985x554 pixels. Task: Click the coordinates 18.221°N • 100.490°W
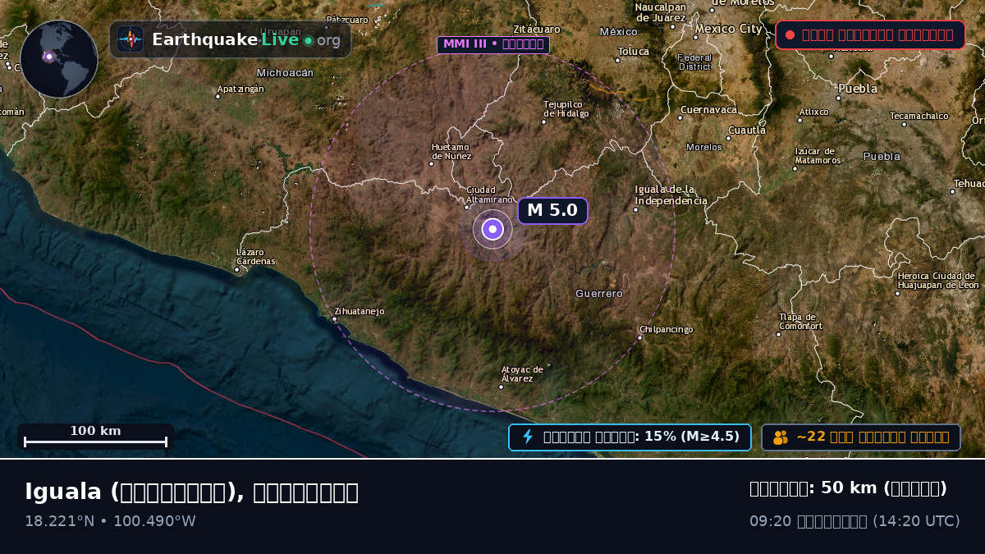pyautogui.click(x=110, y=521)
